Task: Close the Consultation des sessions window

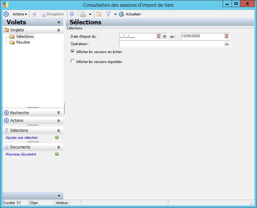Action: (x=247, y=4)
